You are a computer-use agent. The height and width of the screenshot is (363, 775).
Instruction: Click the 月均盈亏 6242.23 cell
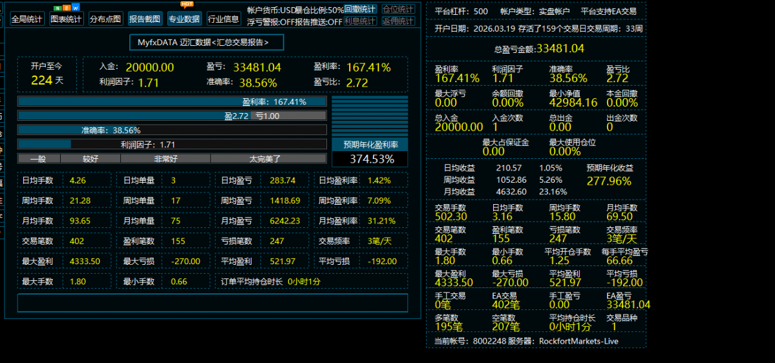[x=262, y=221]
